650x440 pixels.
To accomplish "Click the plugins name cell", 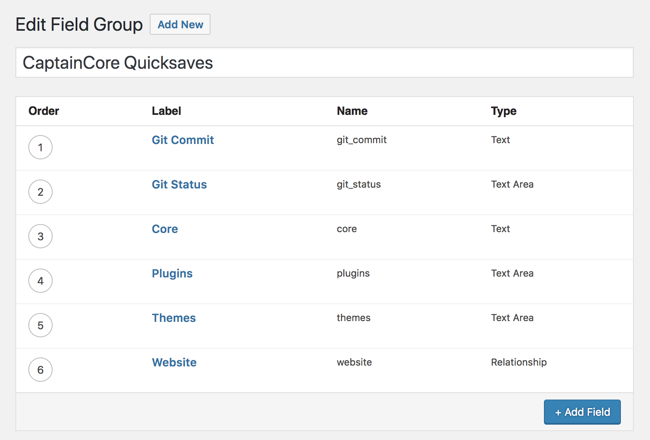I will (x=353, y=273).
